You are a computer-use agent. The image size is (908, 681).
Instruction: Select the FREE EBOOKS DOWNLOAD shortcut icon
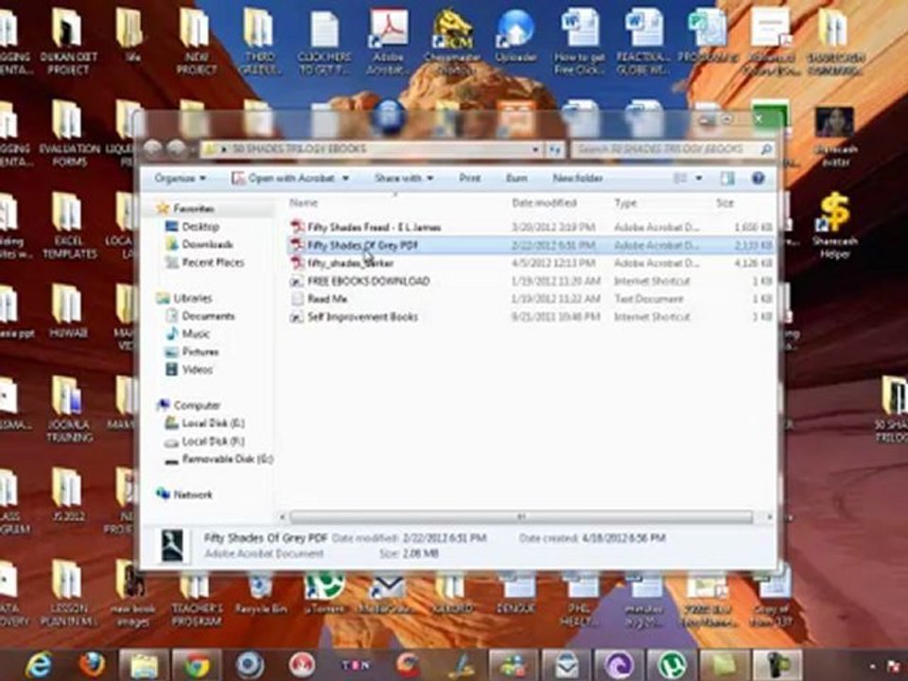point(297,282)
